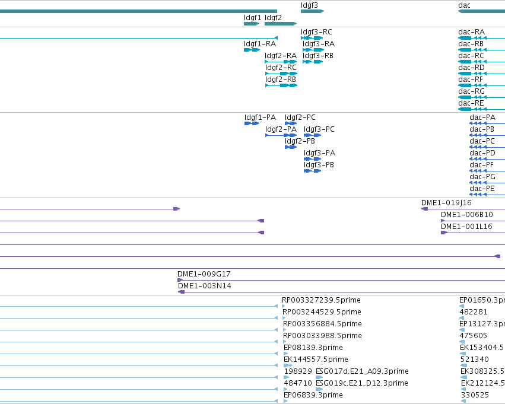The width and height of the screenshot is (505, 404).
Task: Click feature labeled 198929
Action: tap(298, 371)
